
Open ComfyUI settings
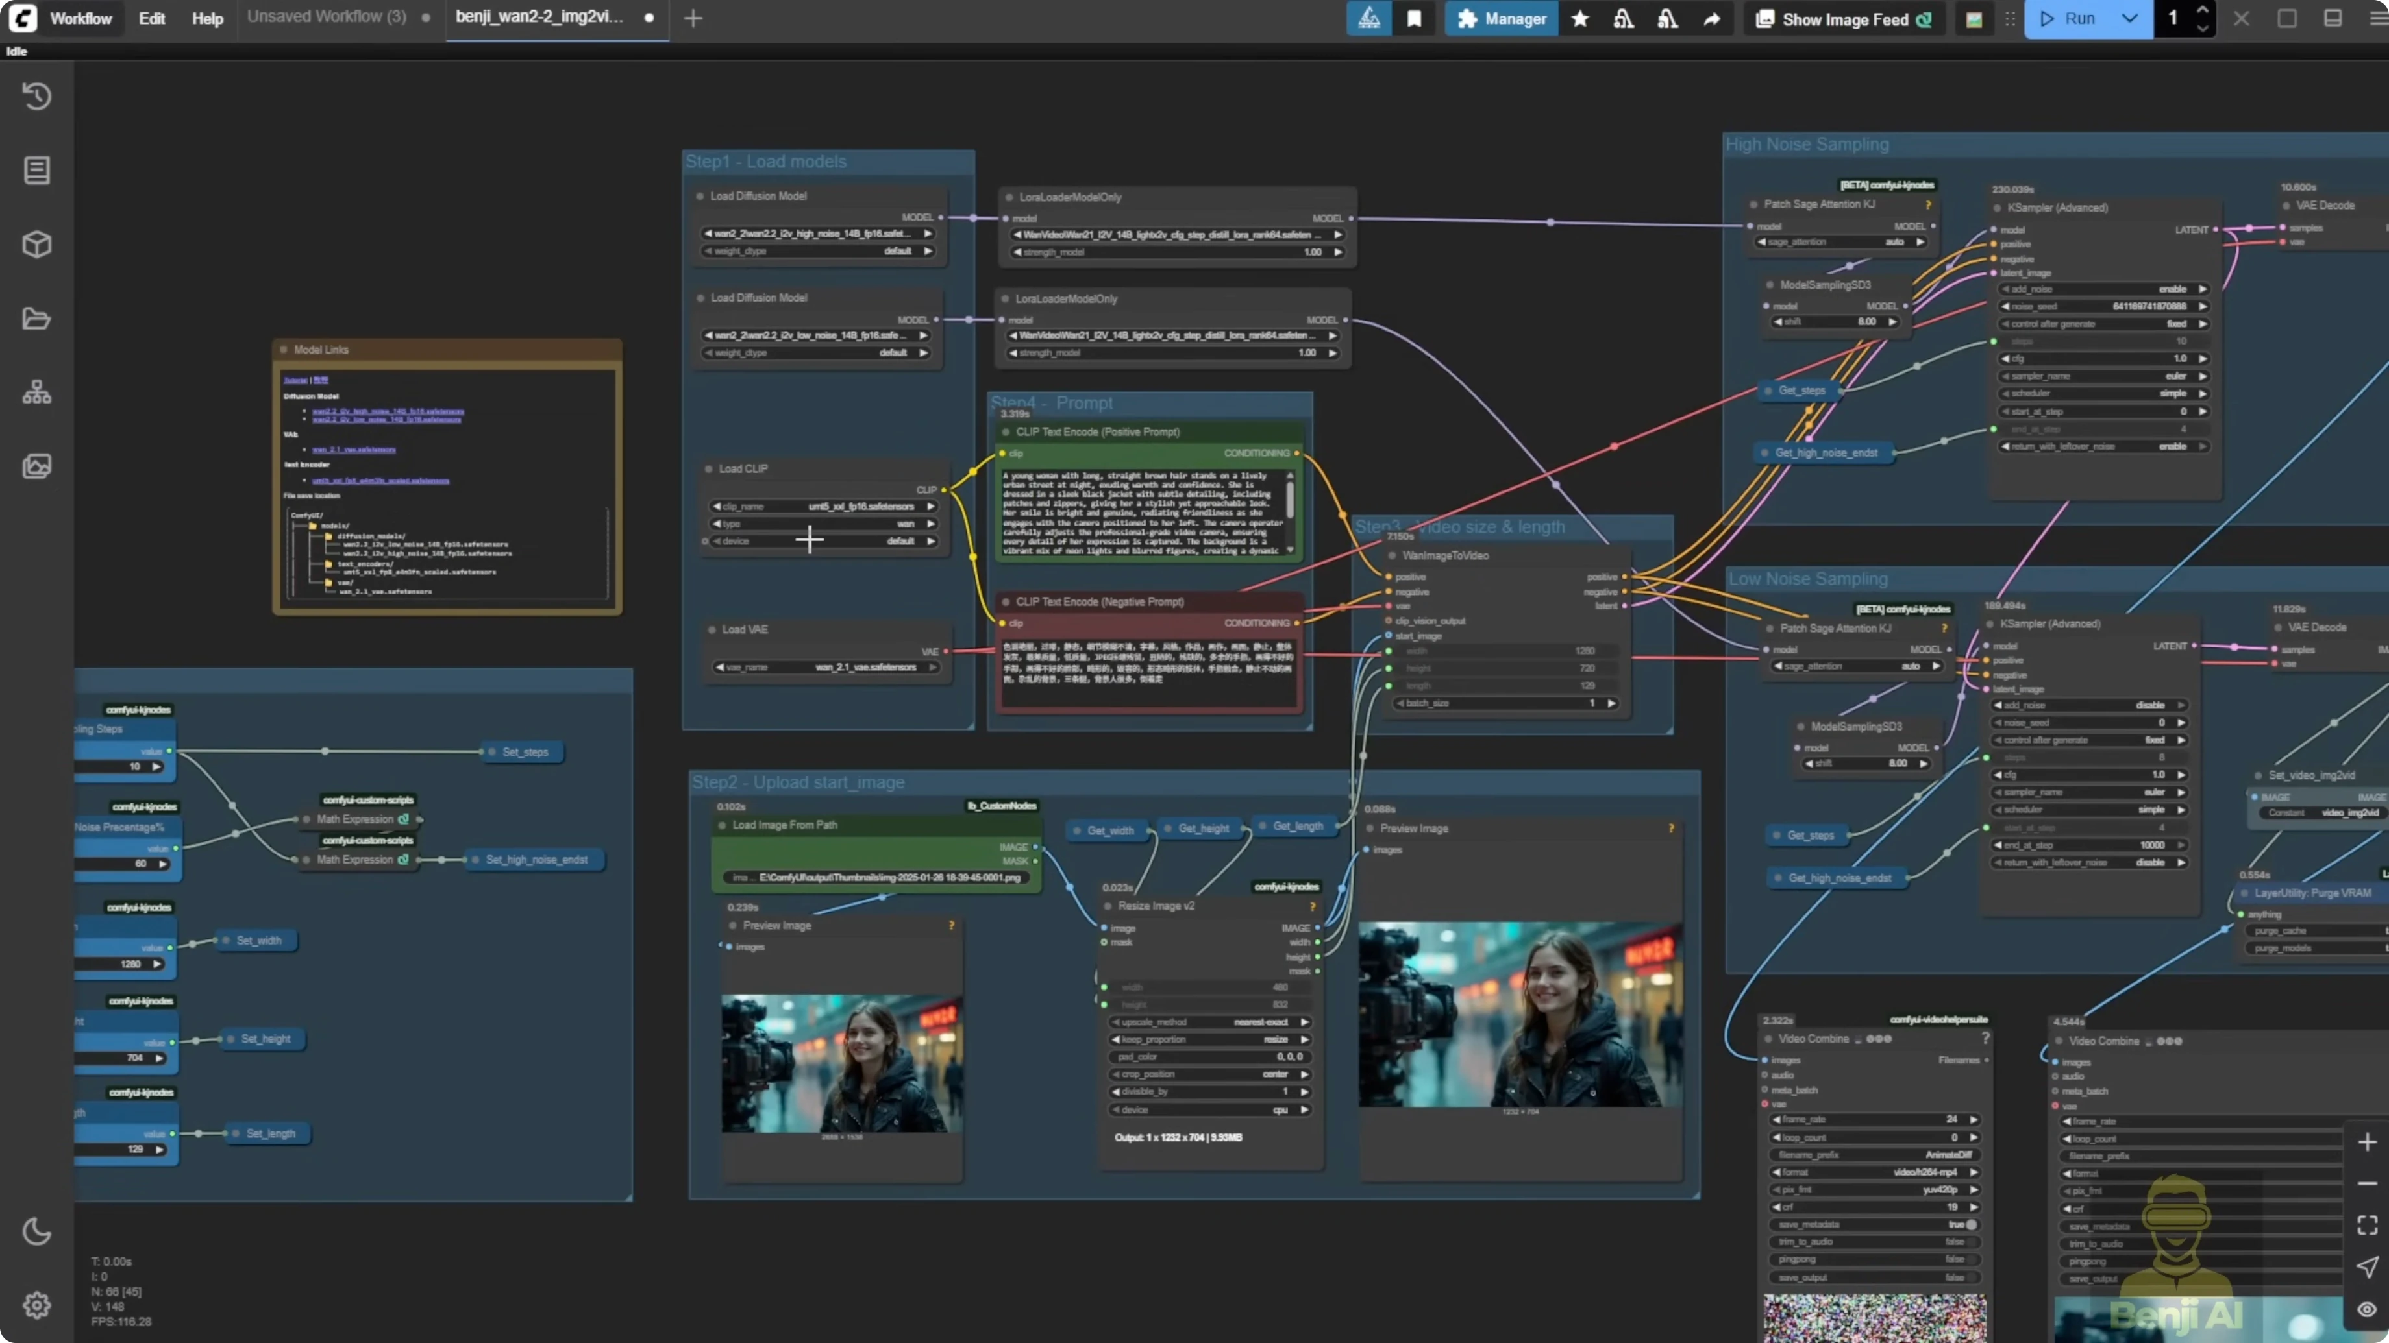click(x=37, y=1305)
